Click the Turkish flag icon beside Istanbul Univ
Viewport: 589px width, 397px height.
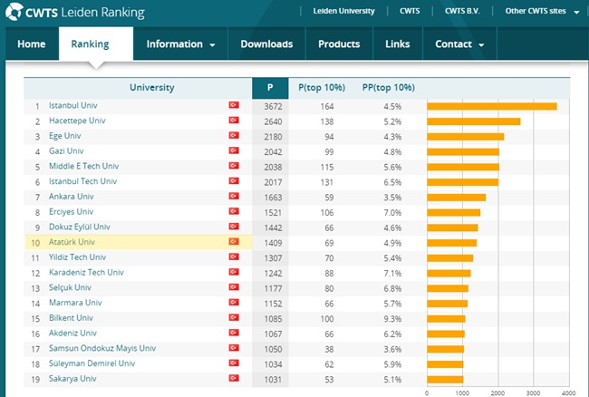point(234,105)
